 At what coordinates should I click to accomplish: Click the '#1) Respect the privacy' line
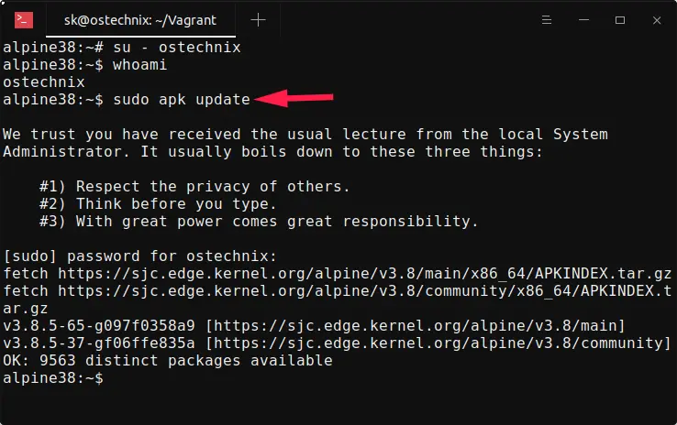(x=194, y=186)
